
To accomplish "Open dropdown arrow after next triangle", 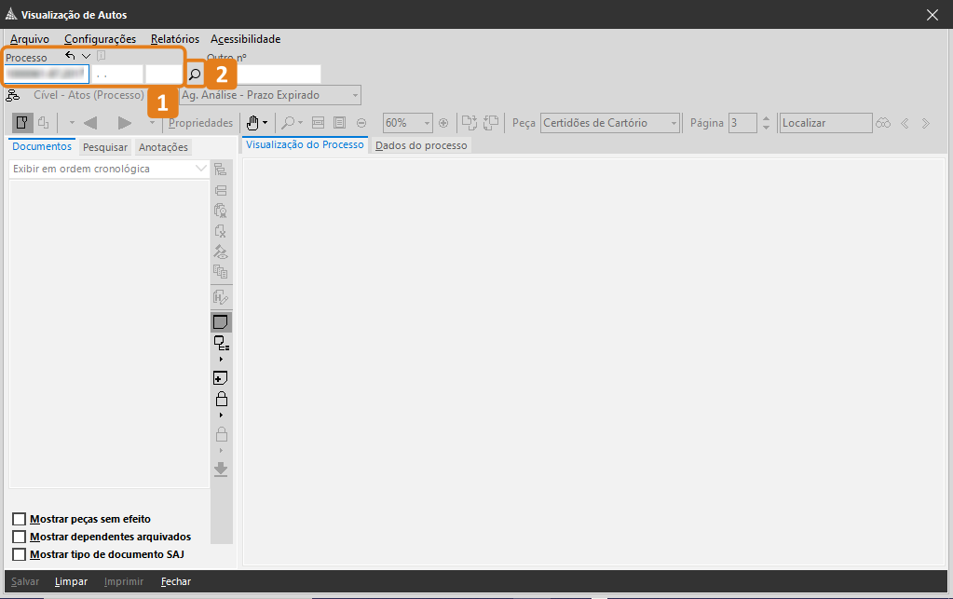I will [x=152, y=123].
